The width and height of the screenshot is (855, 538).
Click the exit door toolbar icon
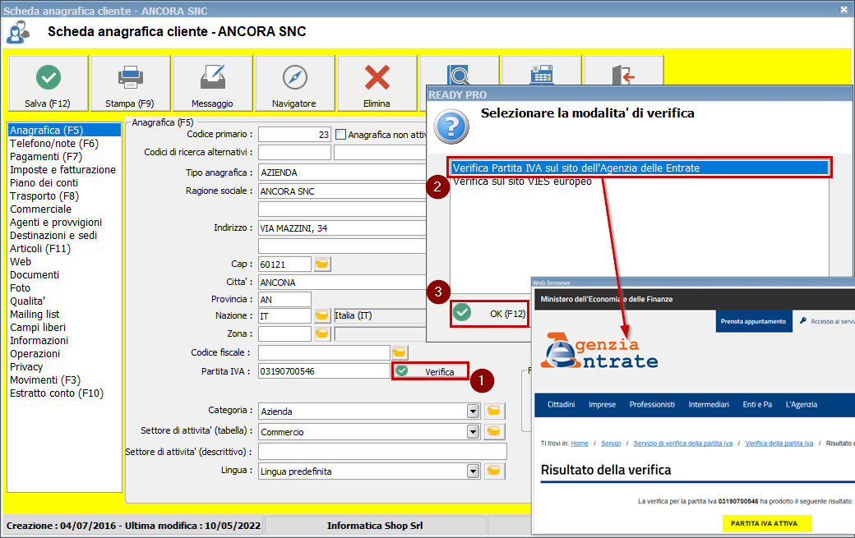[623, 75]
